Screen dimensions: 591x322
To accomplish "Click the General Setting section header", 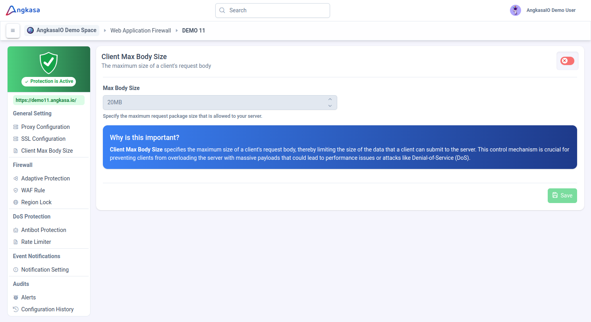I will pos(32,113).
